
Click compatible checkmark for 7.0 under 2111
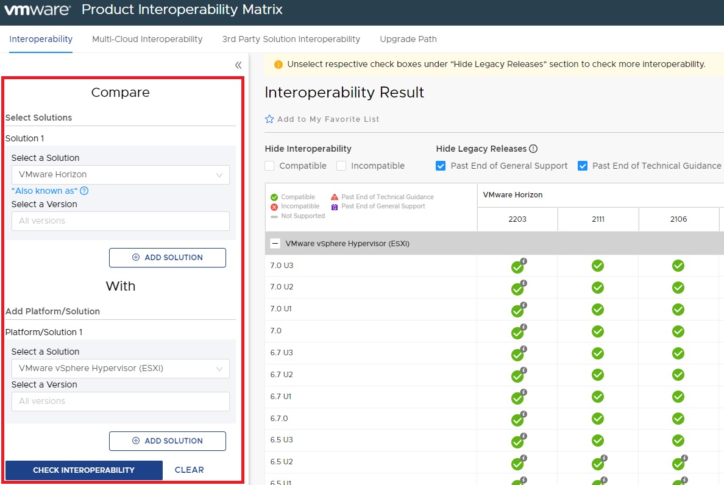[x=598, y=331]
